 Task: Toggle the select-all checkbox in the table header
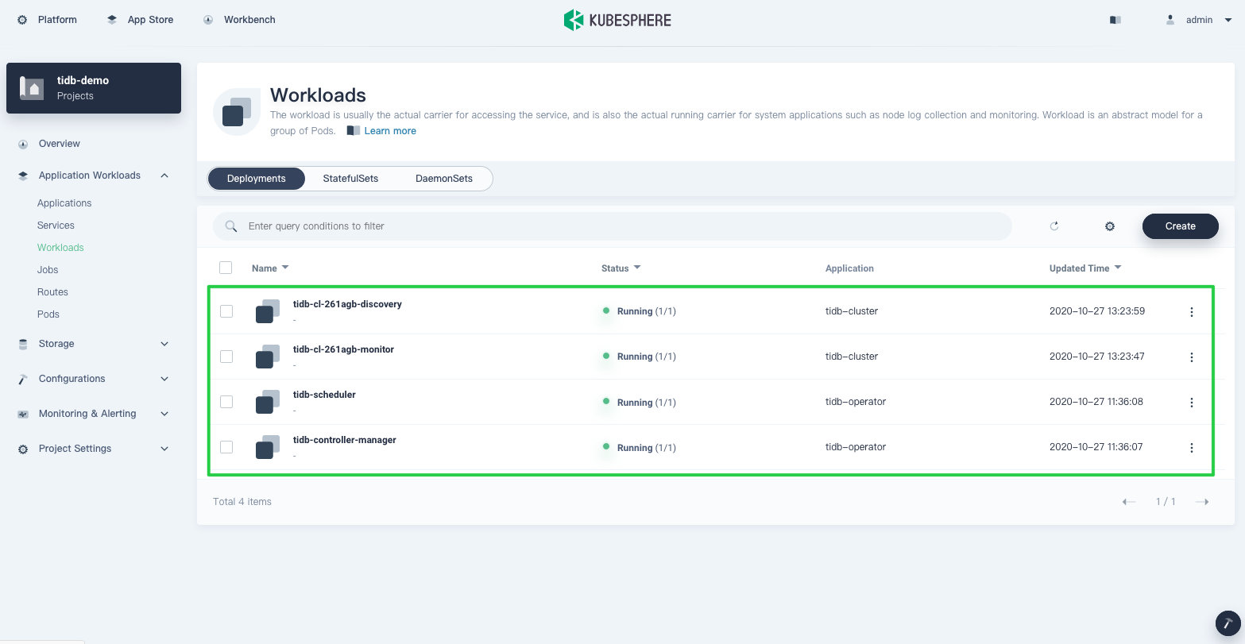point(226,268)
